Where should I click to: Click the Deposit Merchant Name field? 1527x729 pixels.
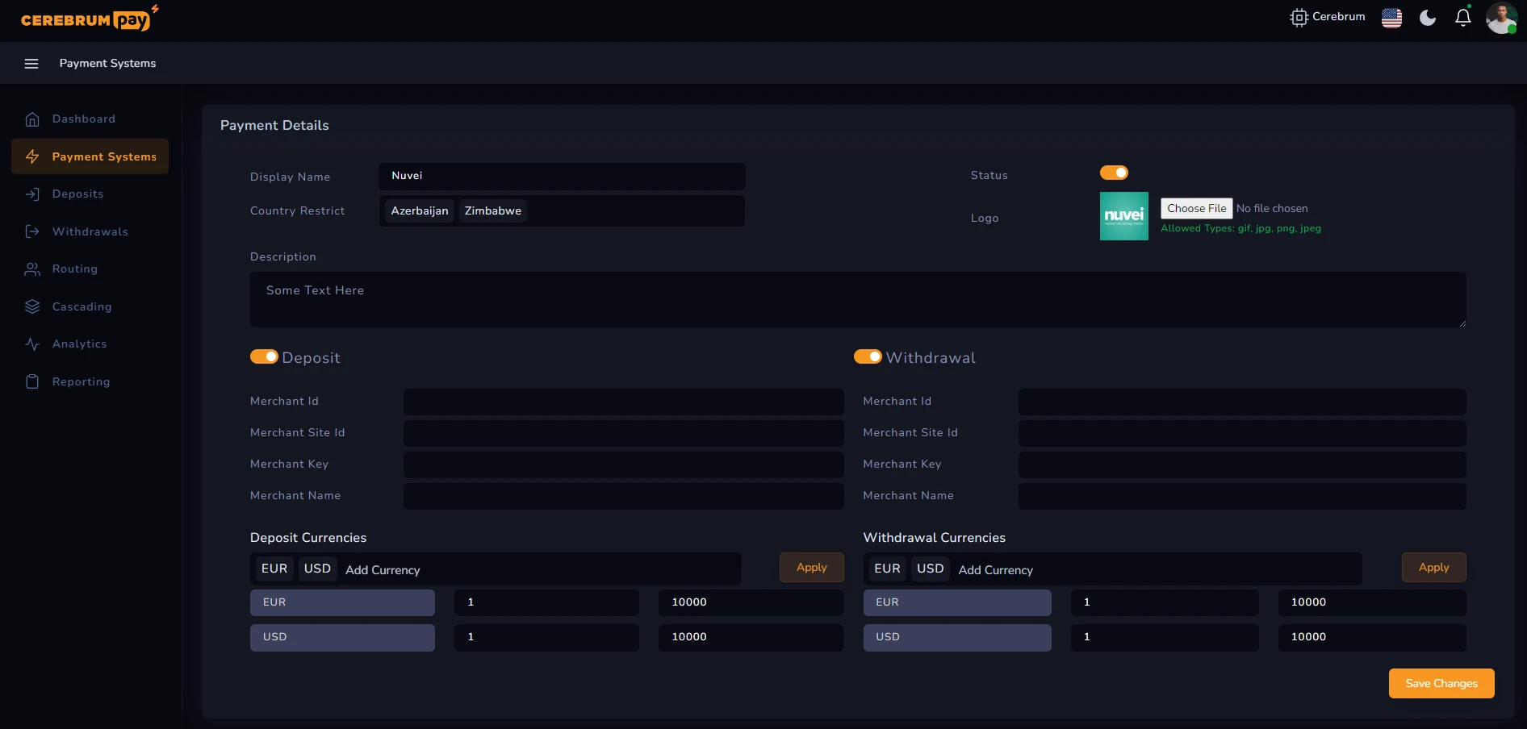tap(623, 496)
